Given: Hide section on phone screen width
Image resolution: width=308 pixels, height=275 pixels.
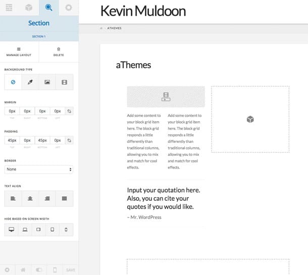Looking at the screenshot, I should pyautogui.click(x=66, y=230).
